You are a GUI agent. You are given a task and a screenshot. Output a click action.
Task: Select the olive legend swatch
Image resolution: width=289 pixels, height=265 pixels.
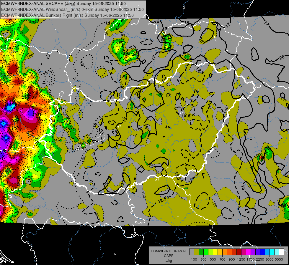196,252
